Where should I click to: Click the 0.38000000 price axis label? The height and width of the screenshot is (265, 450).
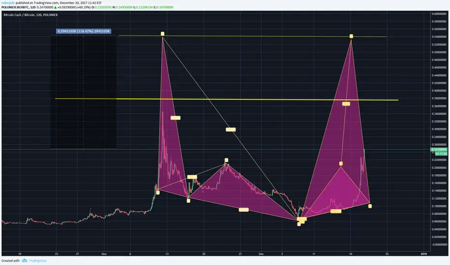[439, 98]
